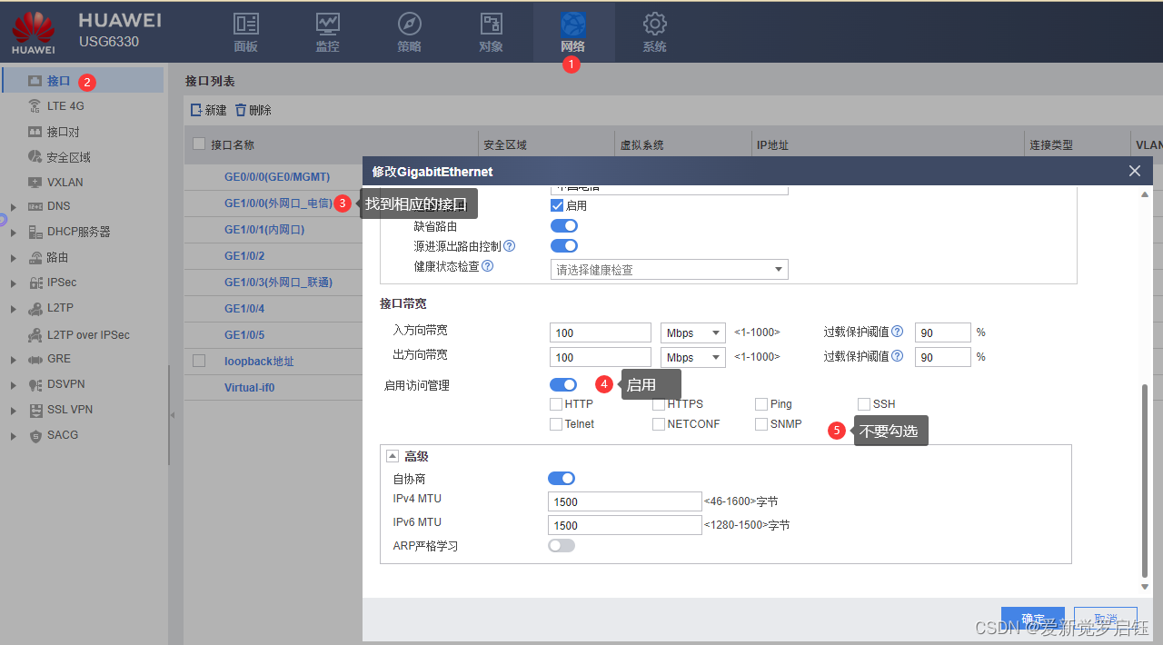The width and height of the screenshot is (1163, 645).
Task: Open the 入方向带宽 Mbps unit dropdown
Action: 693,332
